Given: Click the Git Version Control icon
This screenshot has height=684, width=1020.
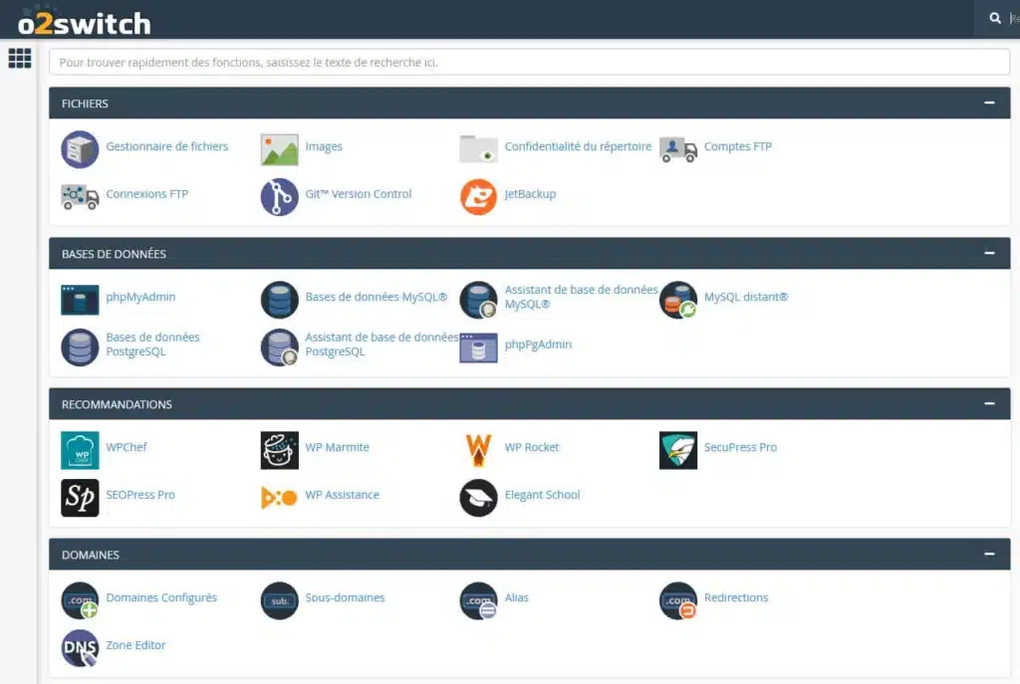Looking at the screenshot, I should (280, 197).
